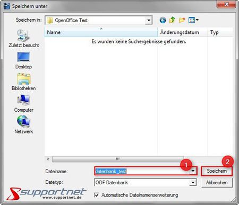Select Desktop in the places bar

pyautogui.click(x=23, y=60)
